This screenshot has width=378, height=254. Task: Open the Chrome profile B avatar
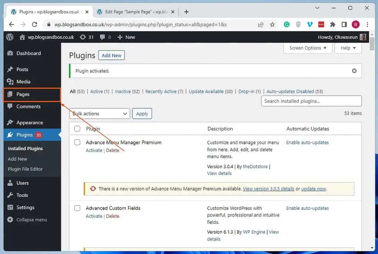tap(355, 24)
